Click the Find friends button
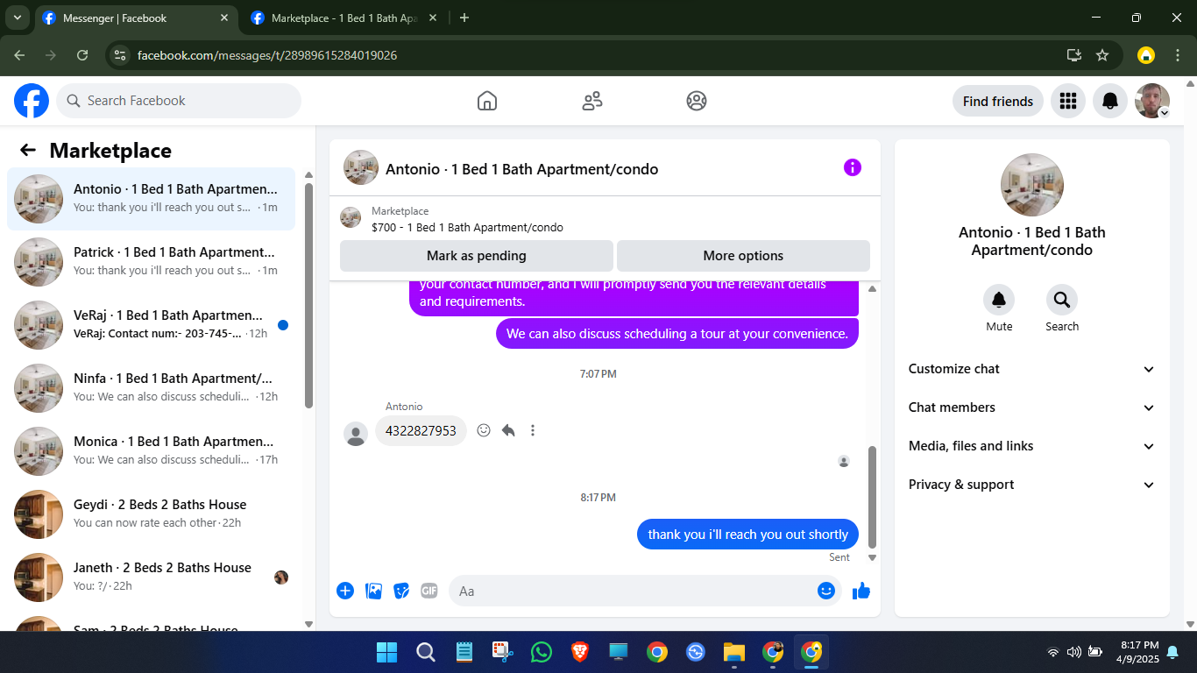This screenshot has width=1197, height=673. [x=998, y=101]
